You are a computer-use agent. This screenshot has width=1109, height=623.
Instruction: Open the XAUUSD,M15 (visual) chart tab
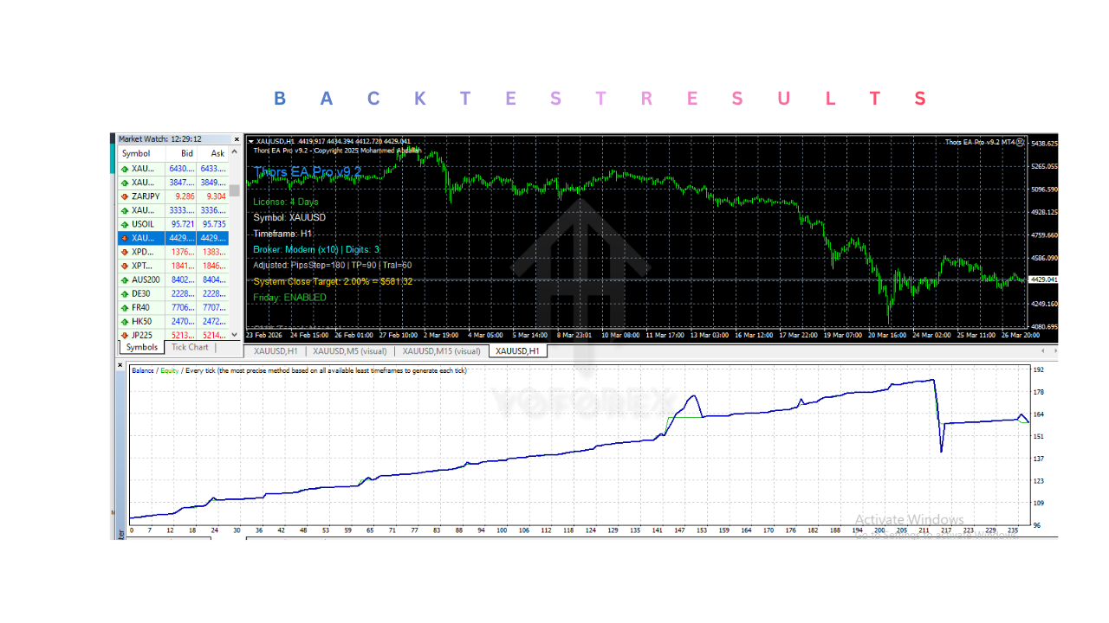click(x=443, y=351)
